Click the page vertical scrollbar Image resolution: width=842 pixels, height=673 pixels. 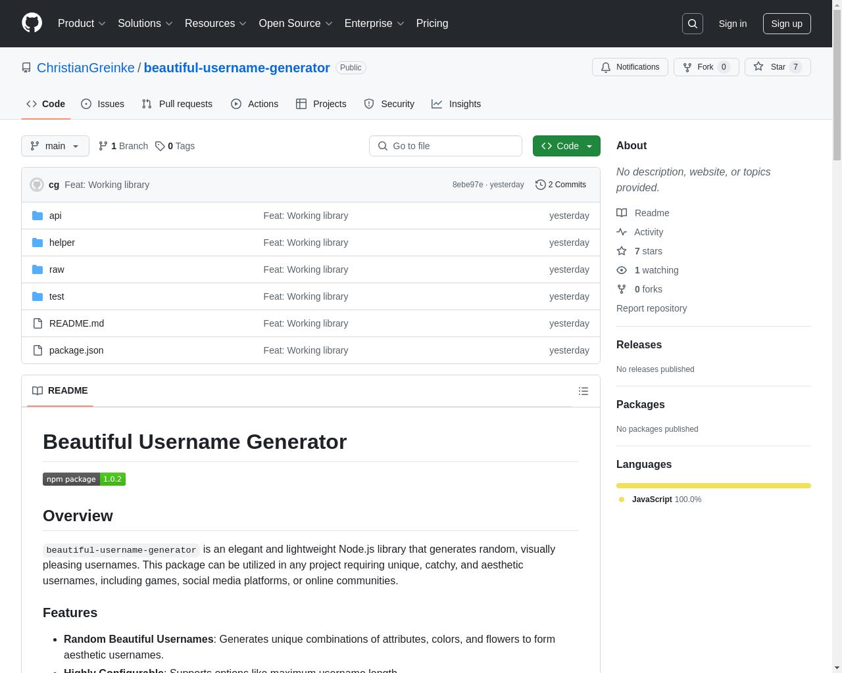coord(837,336)
